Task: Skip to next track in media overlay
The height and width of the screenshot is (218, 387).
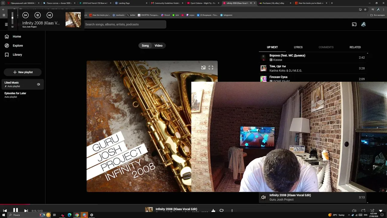Action: point(50,15)
